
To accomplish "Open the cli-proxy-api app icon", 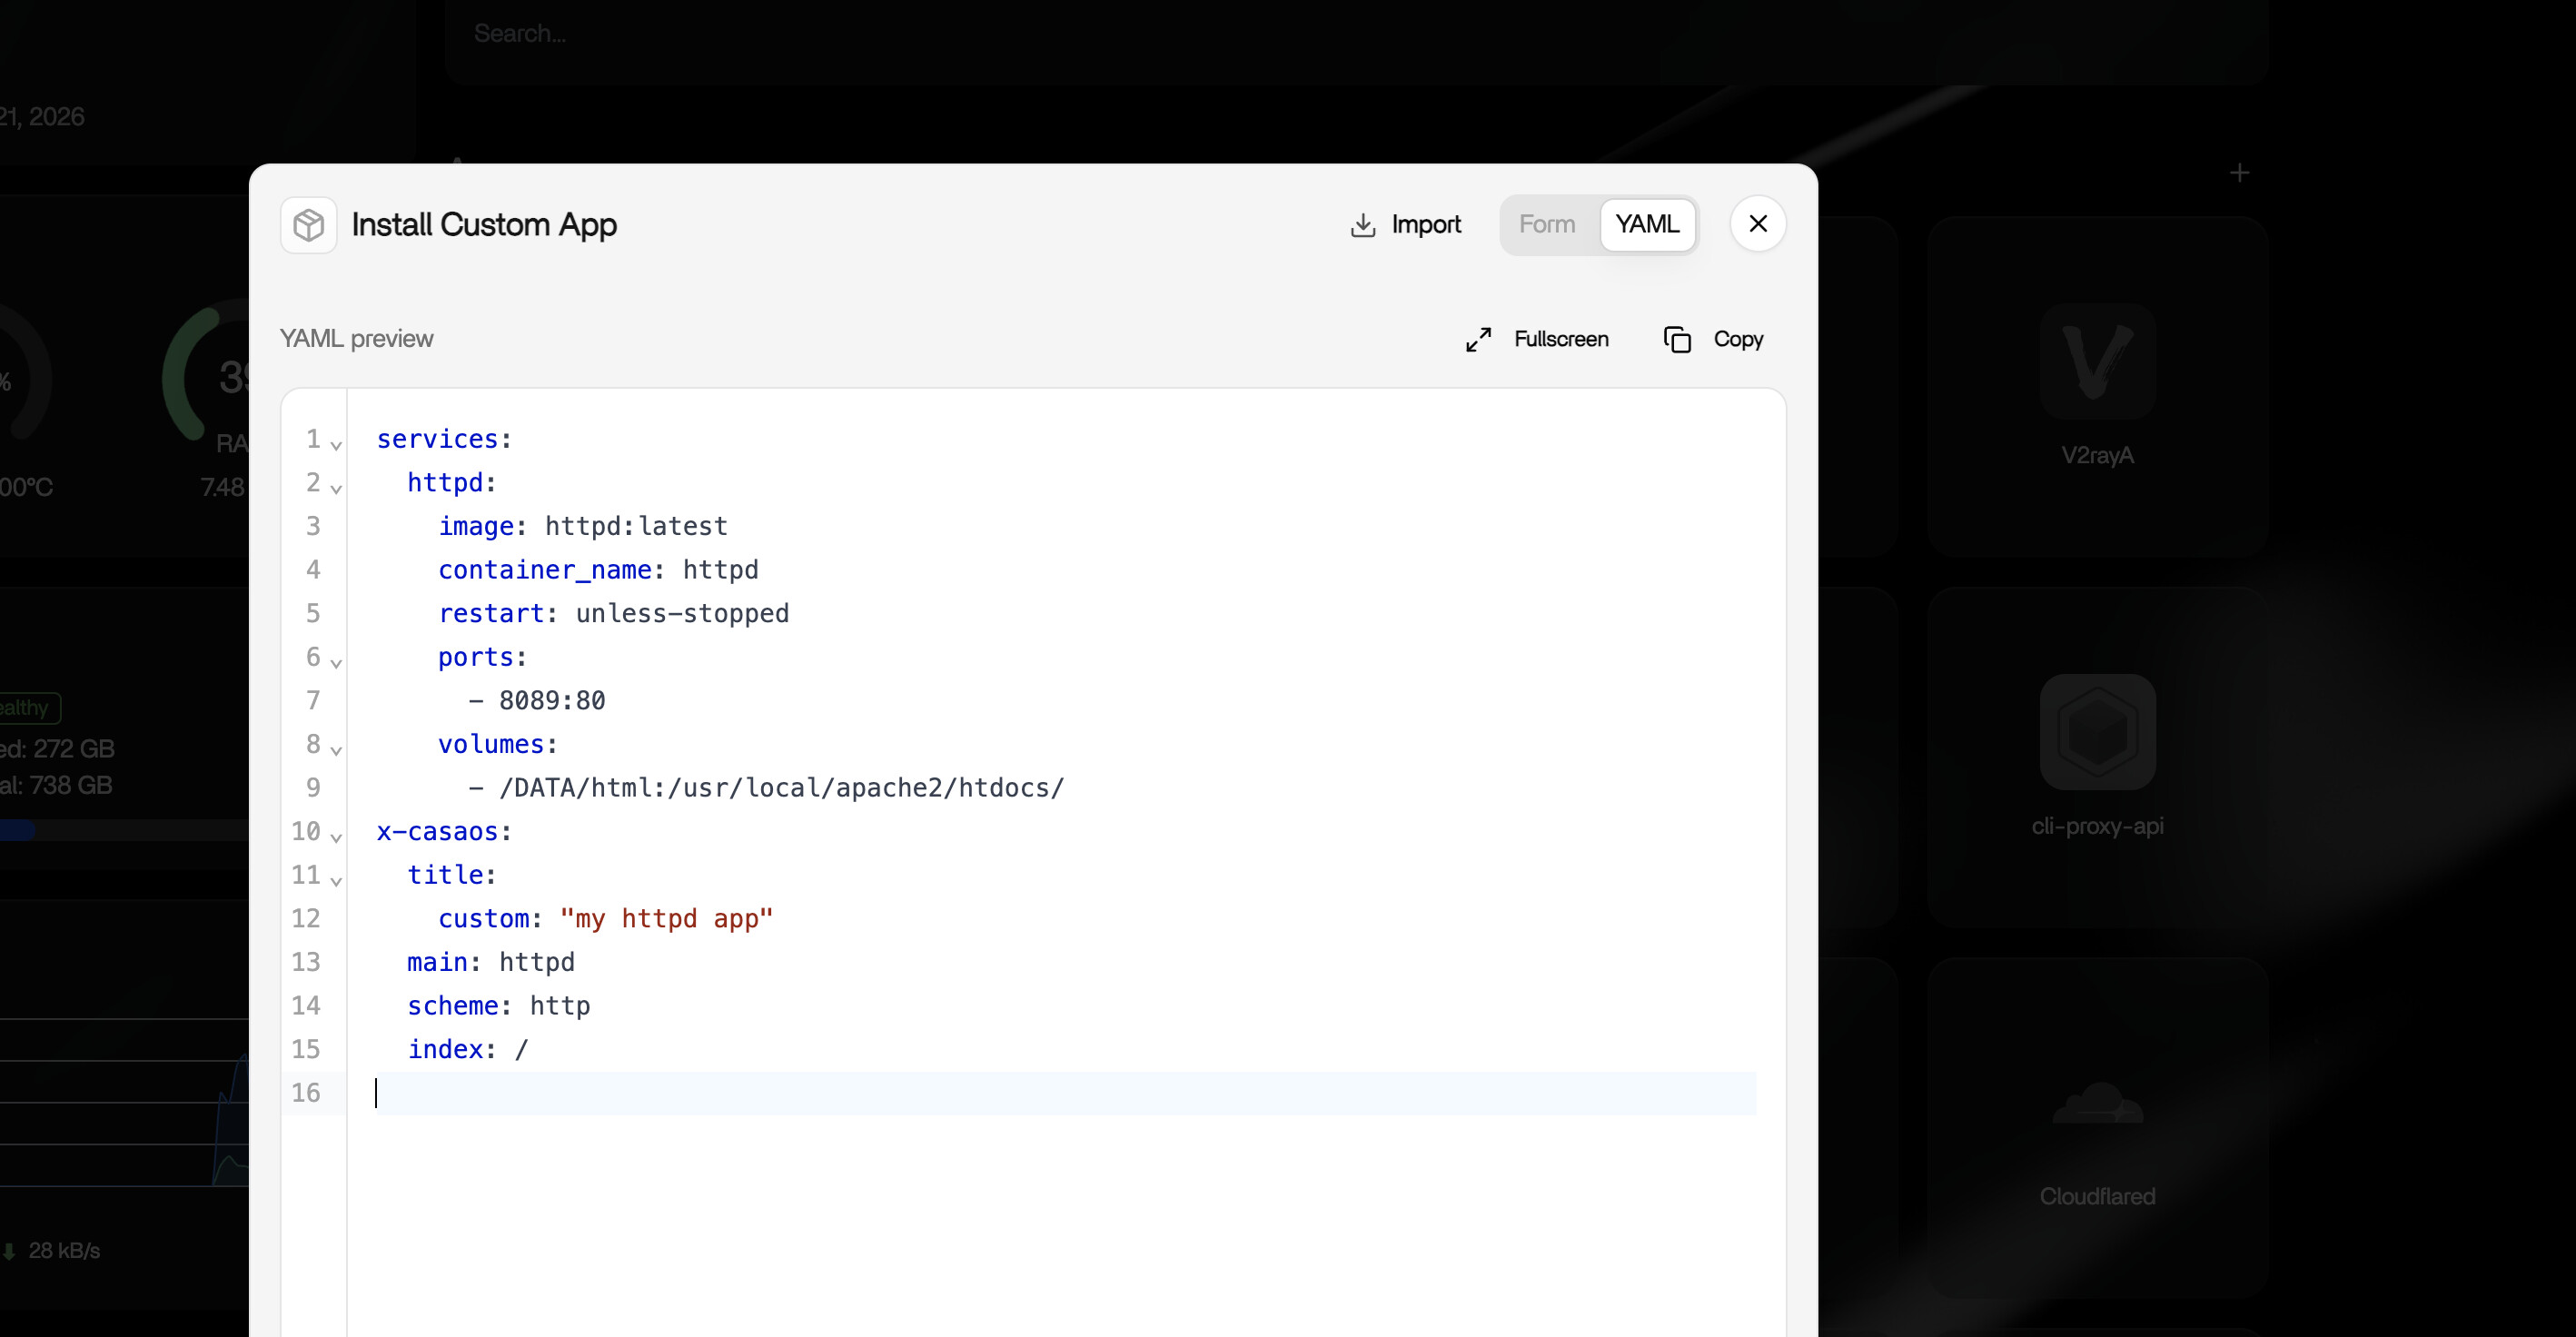I will pos(2097,731).
